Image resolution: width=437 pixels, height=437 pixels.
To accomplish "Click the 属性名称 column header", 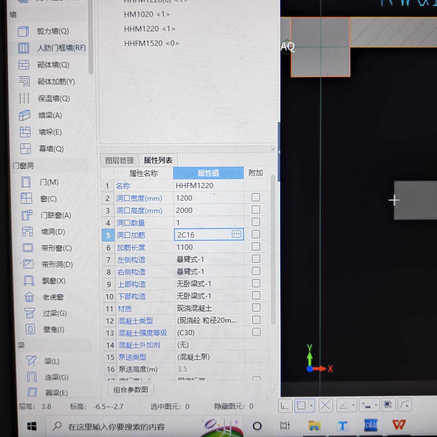I will [143, 173].
